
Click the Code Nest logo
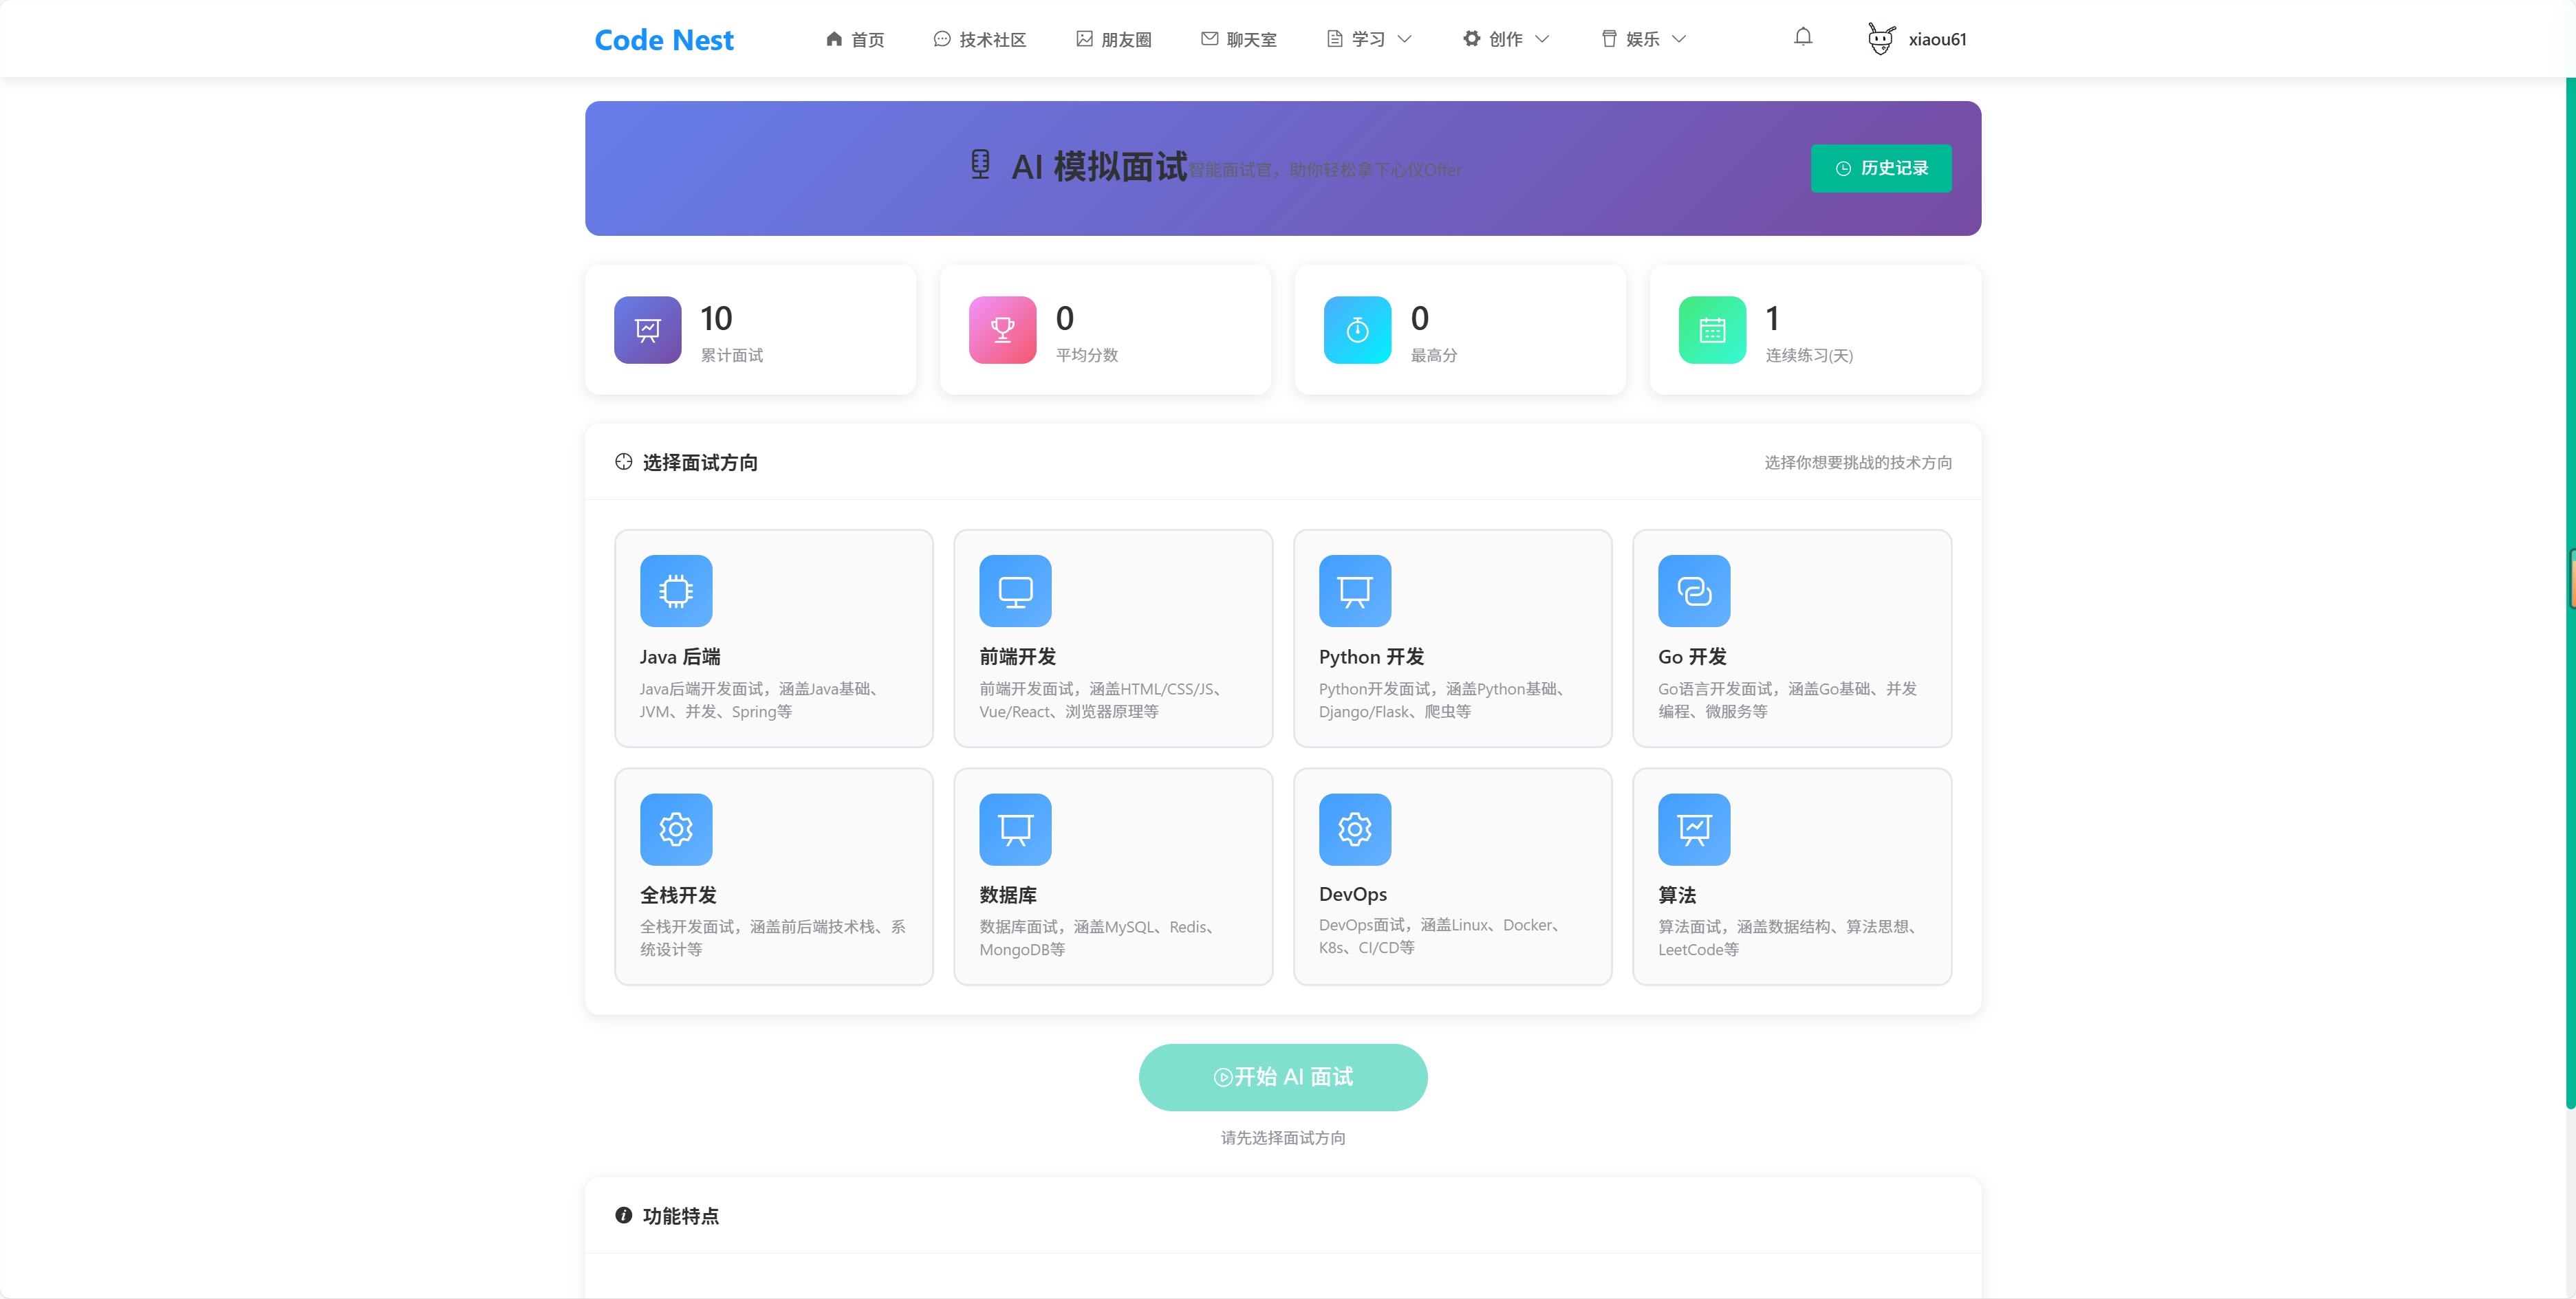pyautogui.click(x=663, y=39)
